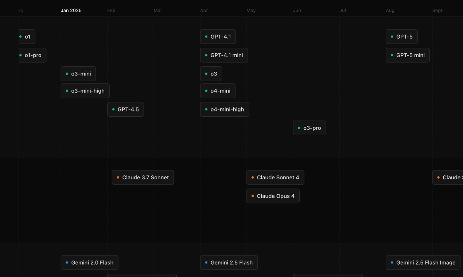Select the GPT-5 mini card
This screenshot has width=463, height=277.
click(408, 55)
